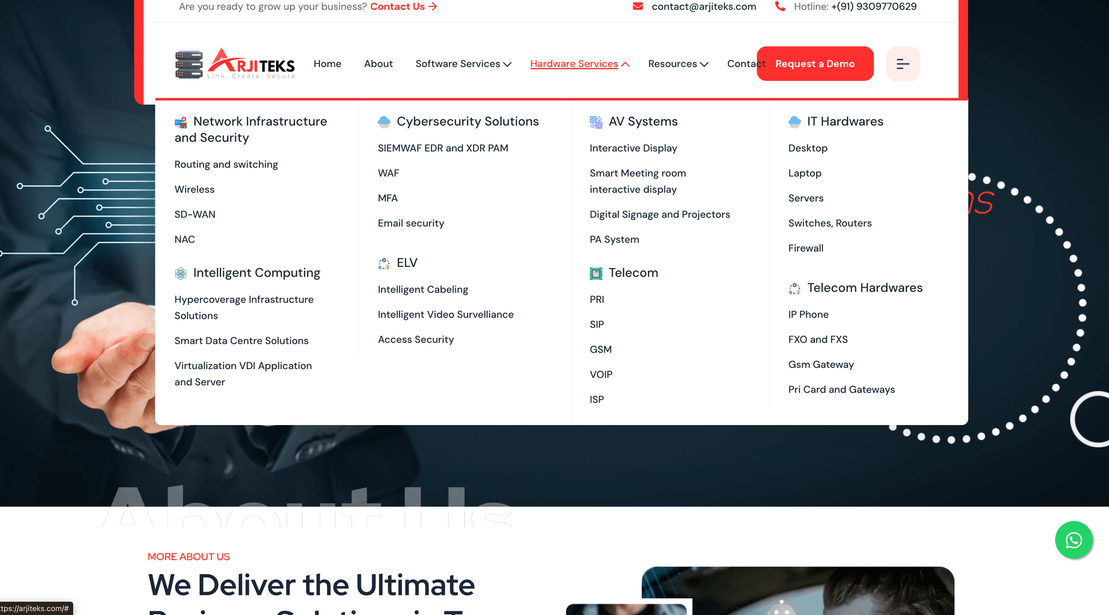
Task: Open SD-WAN under Network Infrastructure
Action: point(195,214)
